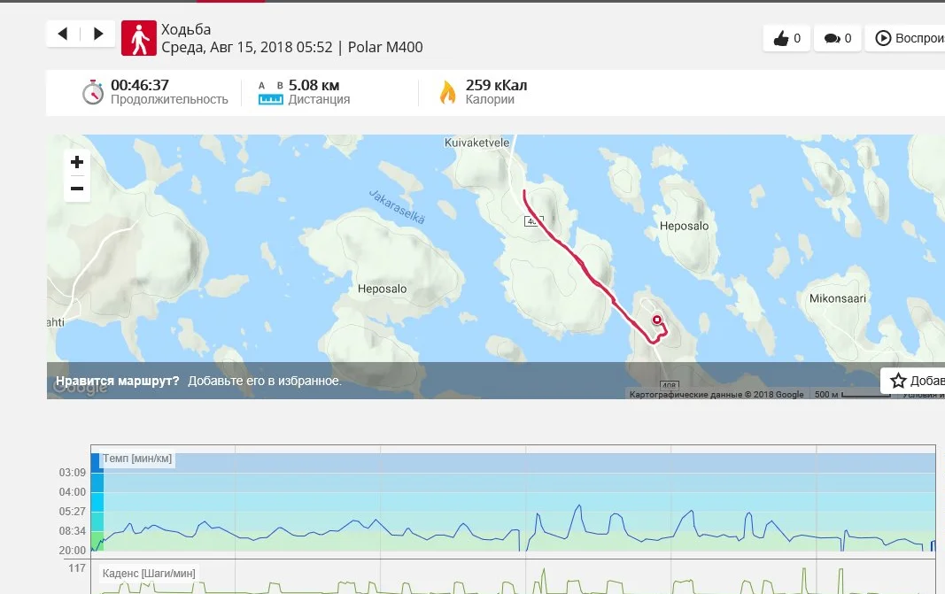Zoom out on the map

coord(77,189)
